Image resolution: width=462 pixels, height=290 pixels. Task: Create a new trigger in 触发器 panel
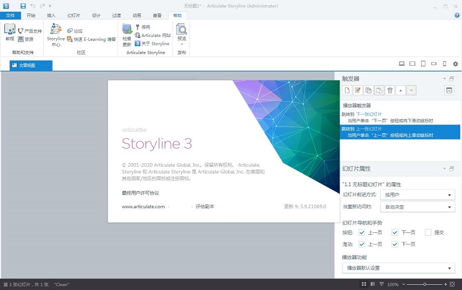coord(347,90)
